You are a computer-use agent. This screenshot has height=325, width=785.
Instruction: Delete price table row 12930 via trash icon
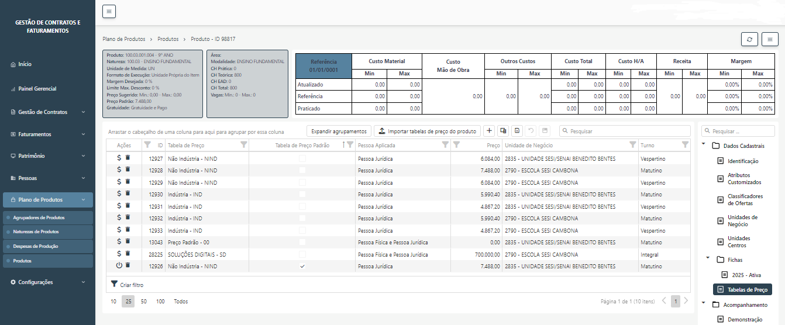(x=128, y=193)
